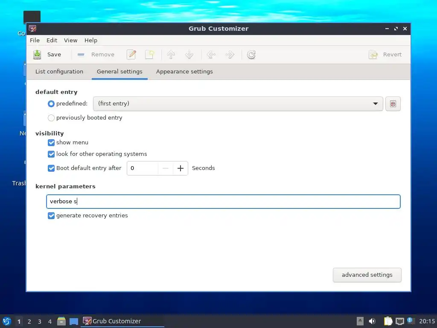The image size is (437, 328).
Task: Click the start menu icon in taskbar
Action: [7, 321]
